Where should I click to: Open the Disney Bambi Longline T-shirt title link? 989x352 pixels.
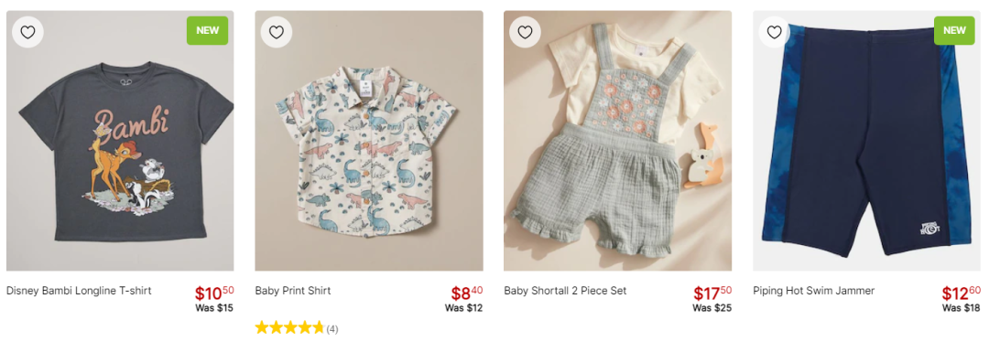coord(79,291)
